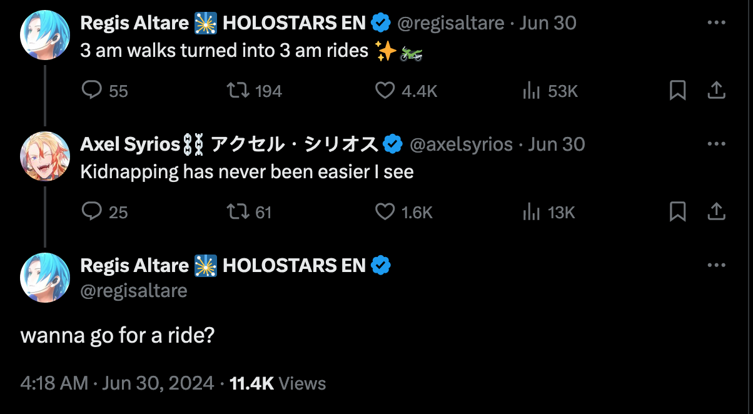Retweet the 3 am rides tweet

click(238, 91)
